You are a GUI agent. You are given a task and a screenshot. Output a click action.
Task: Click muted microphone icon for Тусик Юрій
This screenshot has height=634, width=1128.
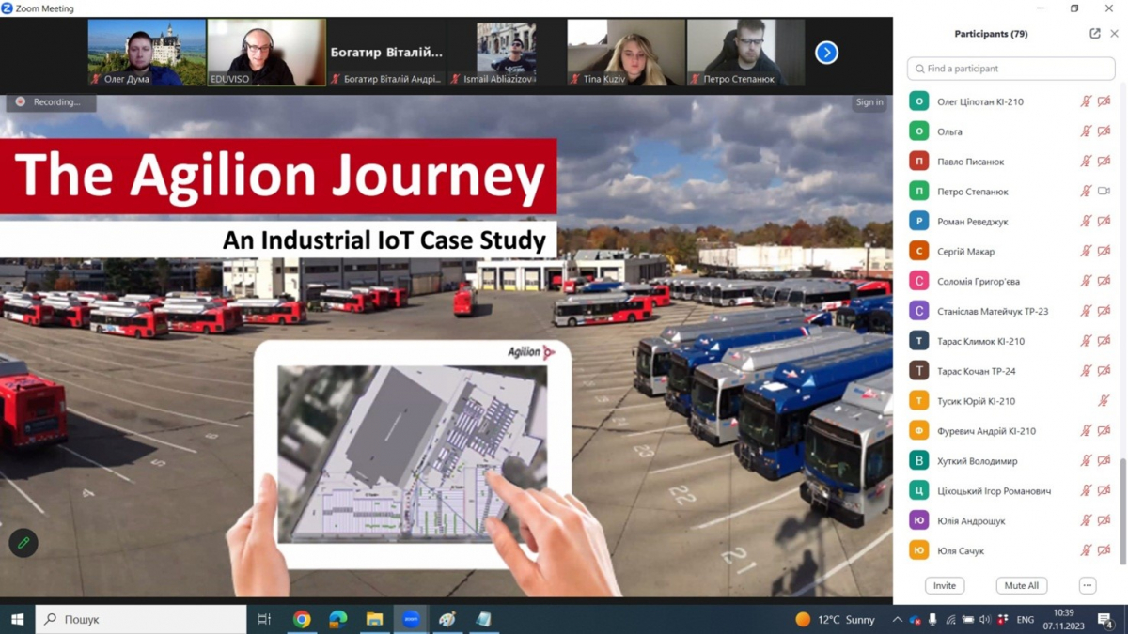(x=1104, y=401)
